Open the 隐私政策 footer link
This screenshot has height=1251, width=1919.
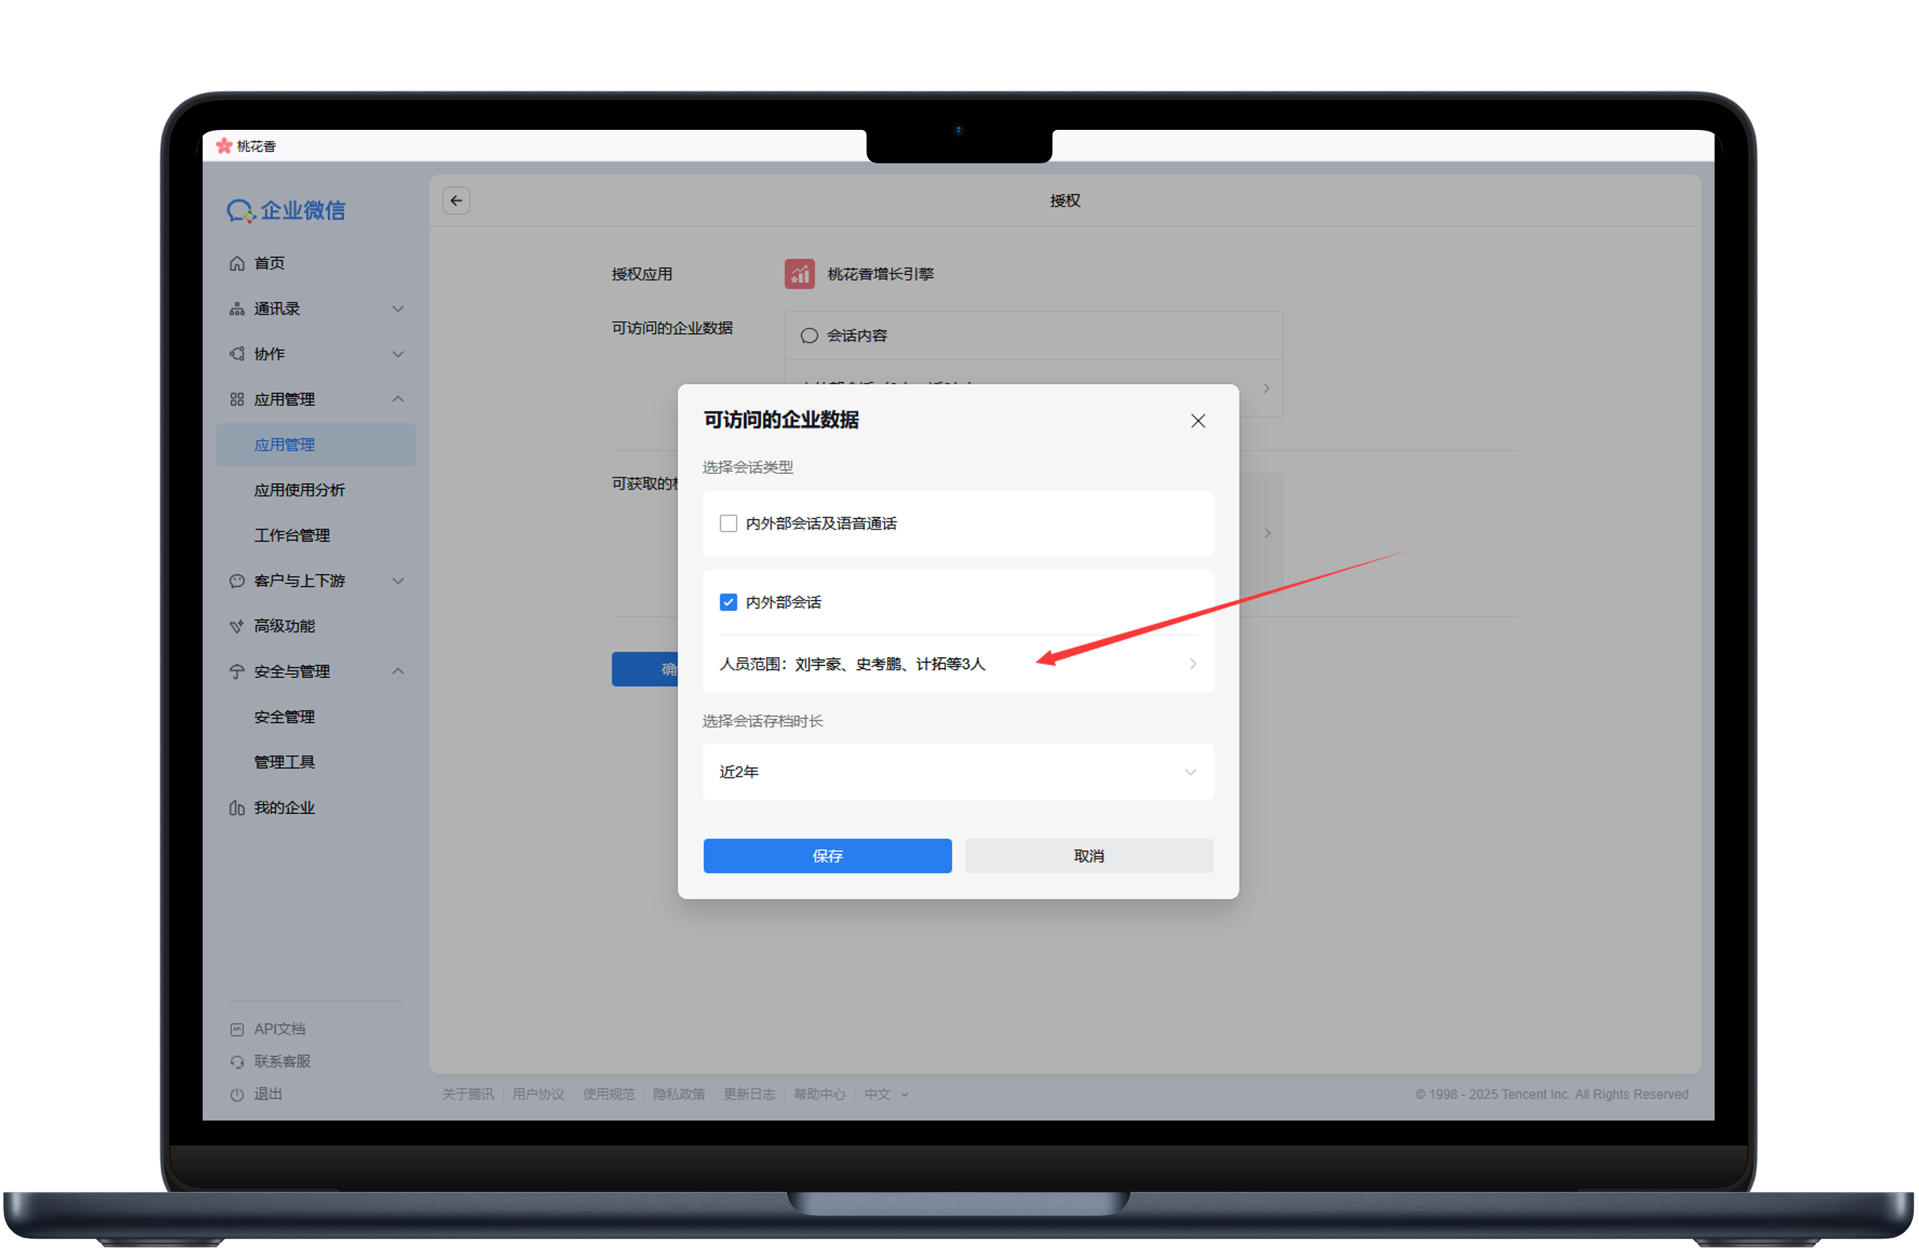click(679, 1095)
